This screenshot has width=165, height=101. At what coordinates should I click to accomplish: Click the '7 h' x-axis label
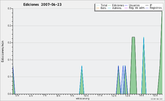coord(45,96)
